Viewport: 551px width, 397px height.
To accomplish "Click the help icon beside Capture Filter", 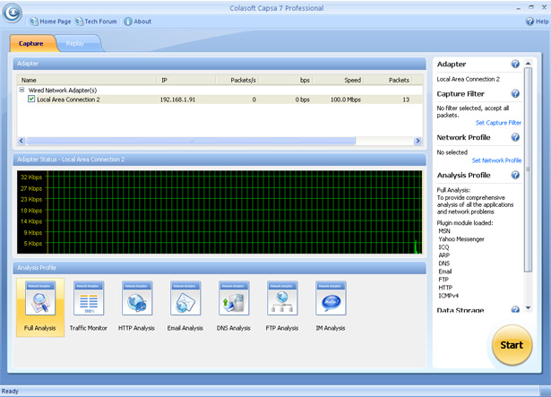I will tap(515, 93).
